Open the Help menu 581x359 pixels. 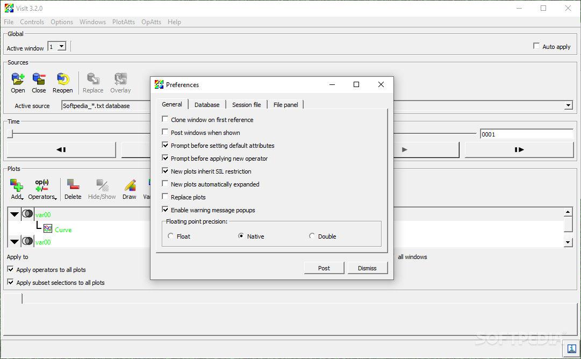[x=174, y=22]
